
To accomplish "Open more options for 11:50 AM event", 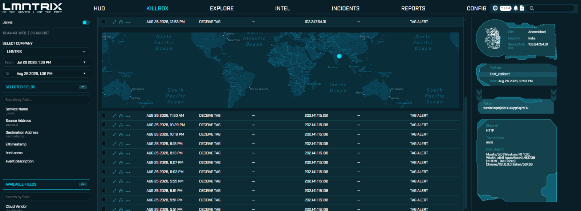I will pyautogui.click(x=128, y=116).
